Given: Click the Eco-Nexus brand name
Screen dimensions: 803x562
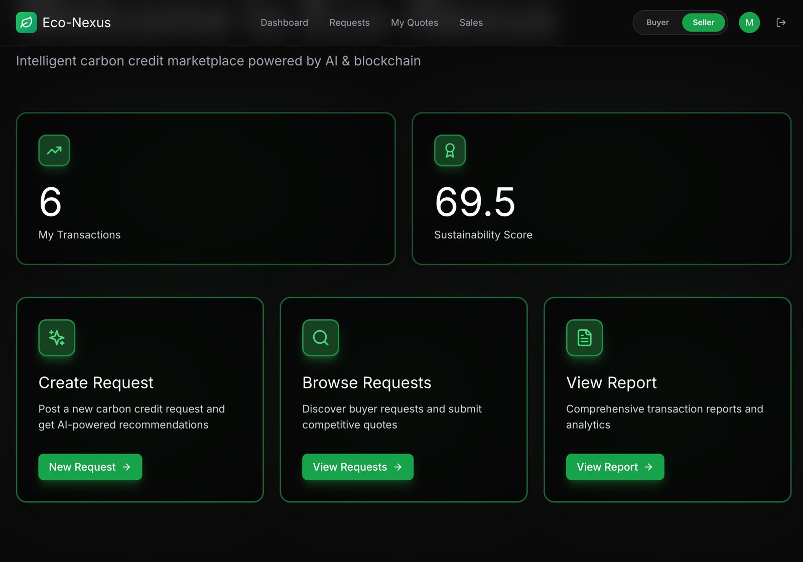Looking at the screenshot, I should tap(77, 23).
